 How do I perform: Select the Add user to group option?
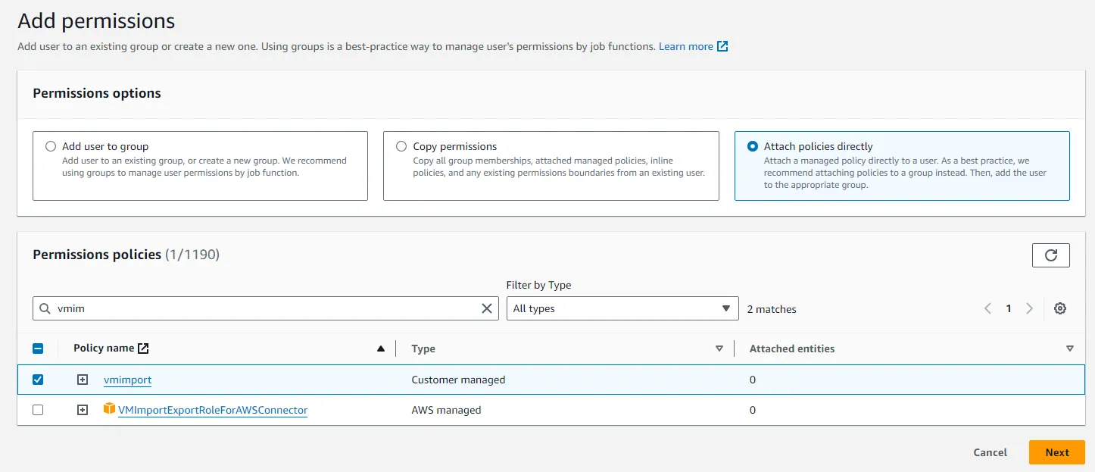[51, 146]
